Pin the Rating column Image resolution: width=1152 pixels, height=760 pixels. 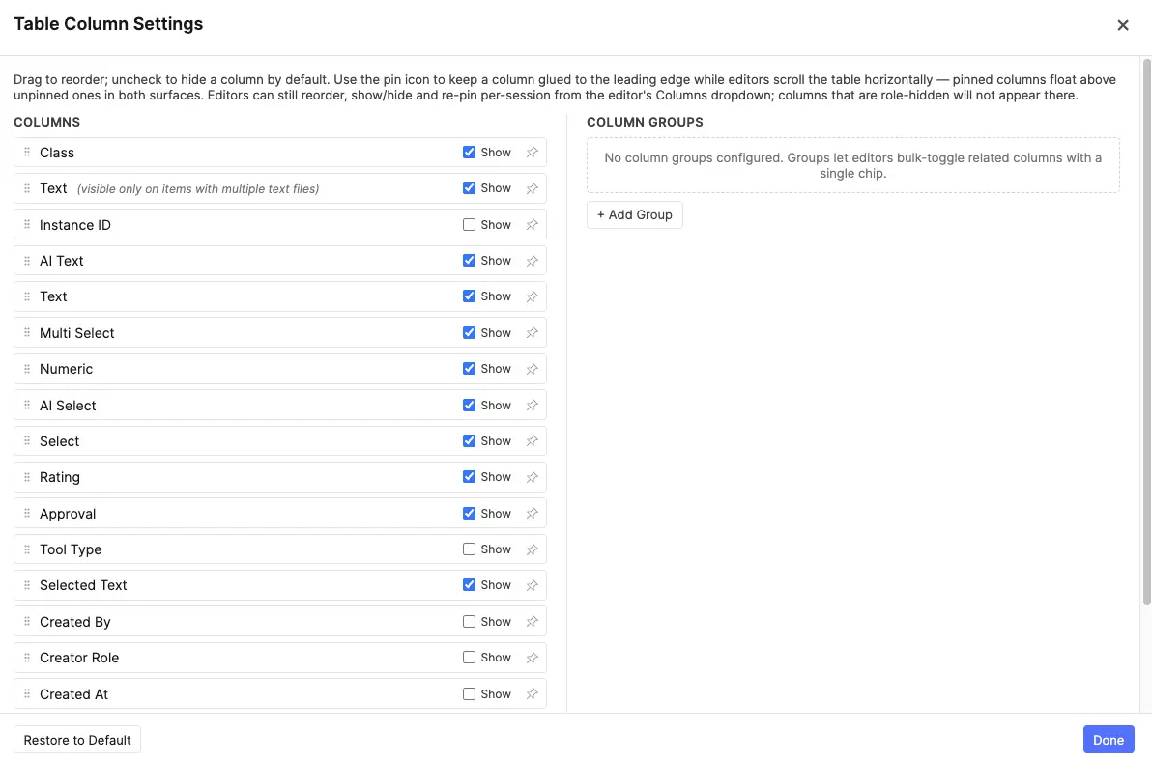pos(532,477)
